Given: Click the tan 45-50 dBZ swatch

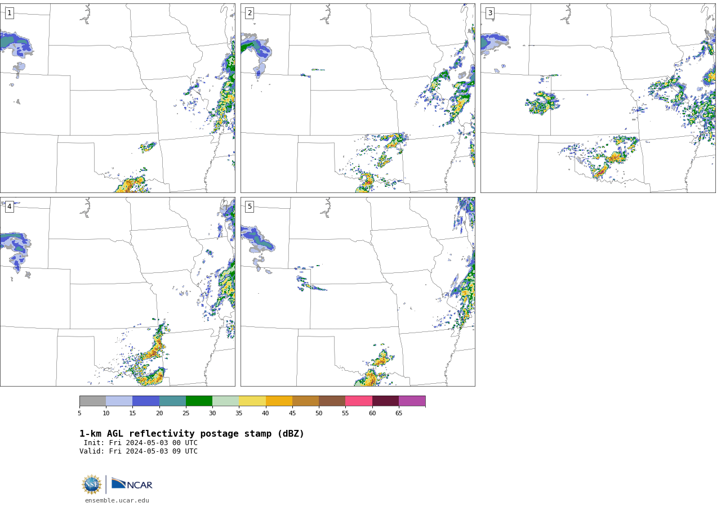Looking at the screenshot, I should pos(305,401).
